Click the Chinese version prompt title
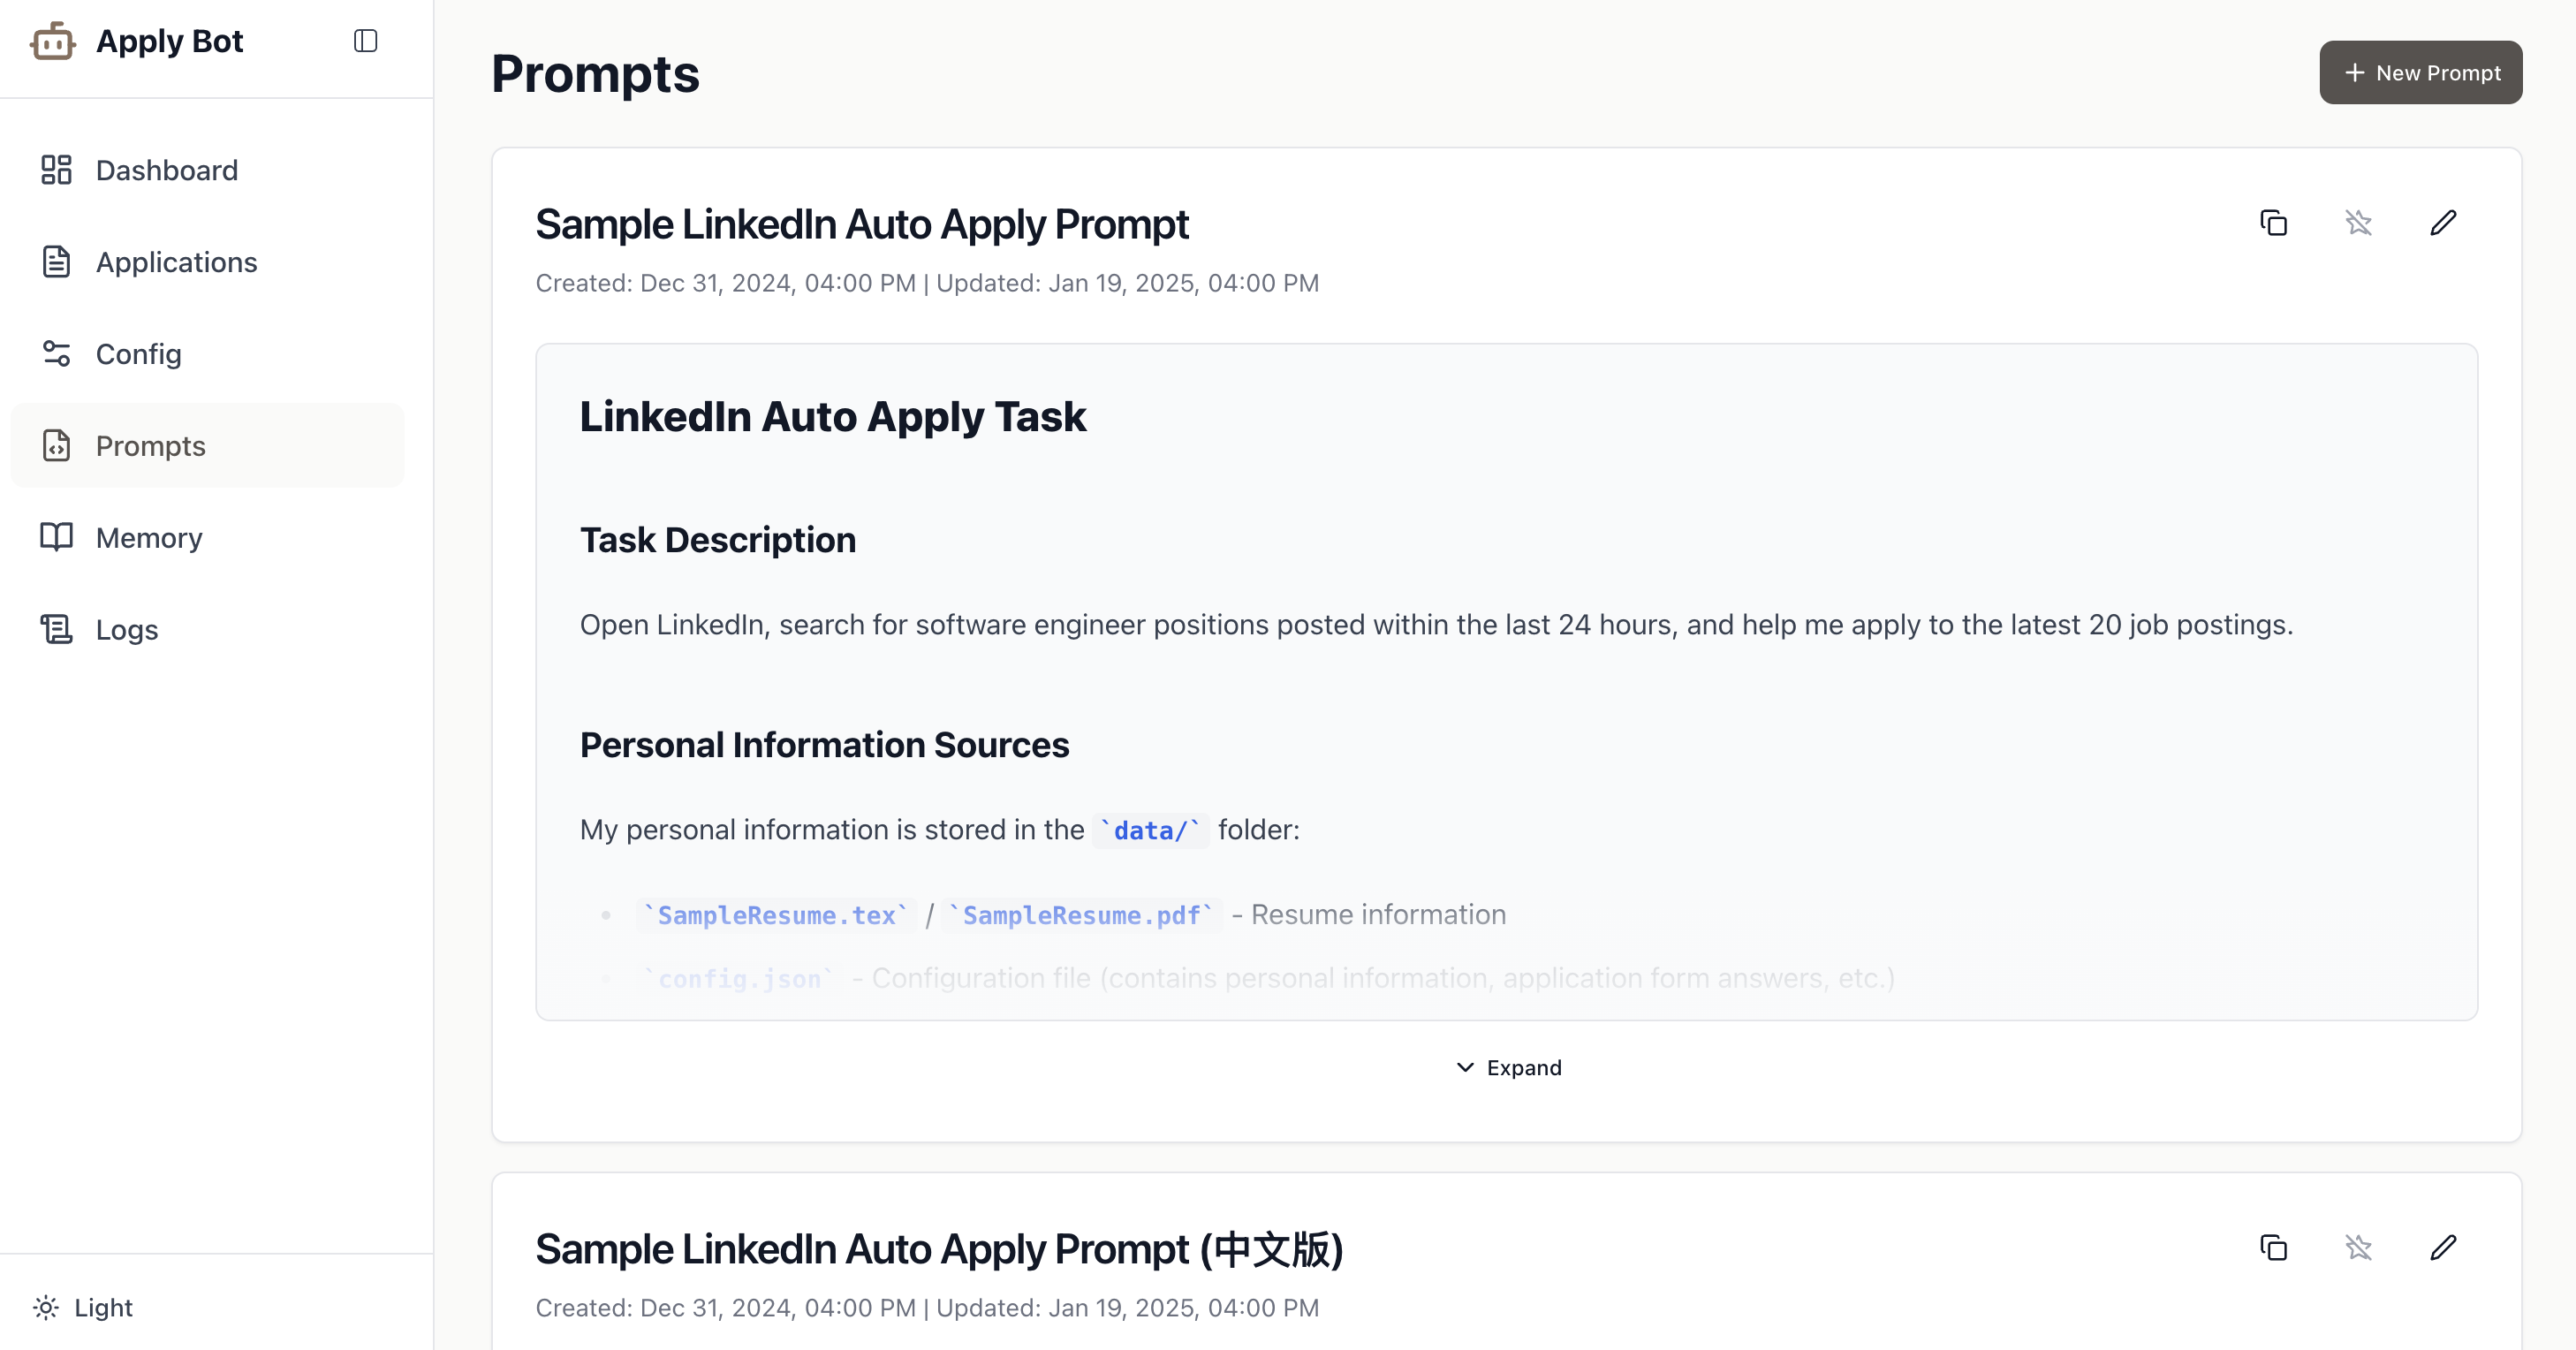 pos(938,1249)
